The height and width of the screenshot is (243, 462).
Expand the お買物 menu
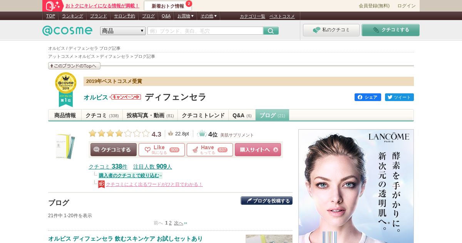186,16
